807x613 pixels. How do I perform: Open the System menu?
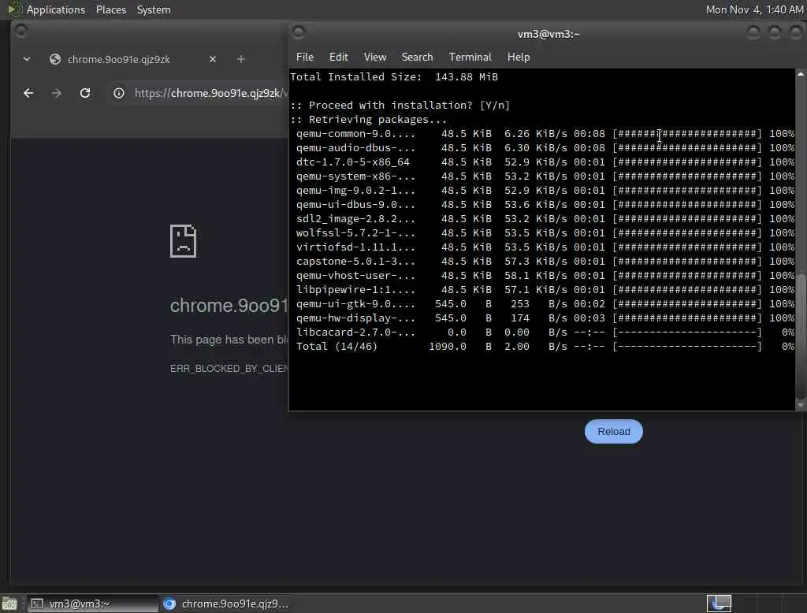154,9
